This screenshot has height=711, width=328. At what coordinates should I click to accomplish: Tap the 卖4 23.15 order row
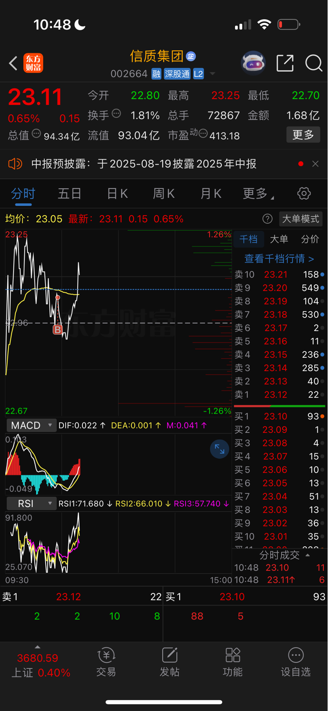(279, 354)
